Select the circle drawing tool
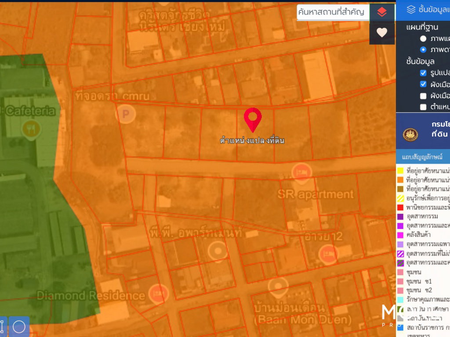Viewport: 450px width, 337px height. point(19,326)
